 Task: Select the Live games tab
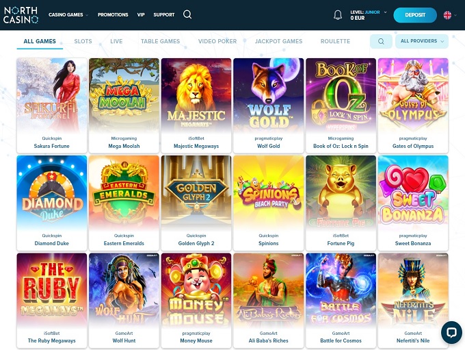[x=116, y=41]
